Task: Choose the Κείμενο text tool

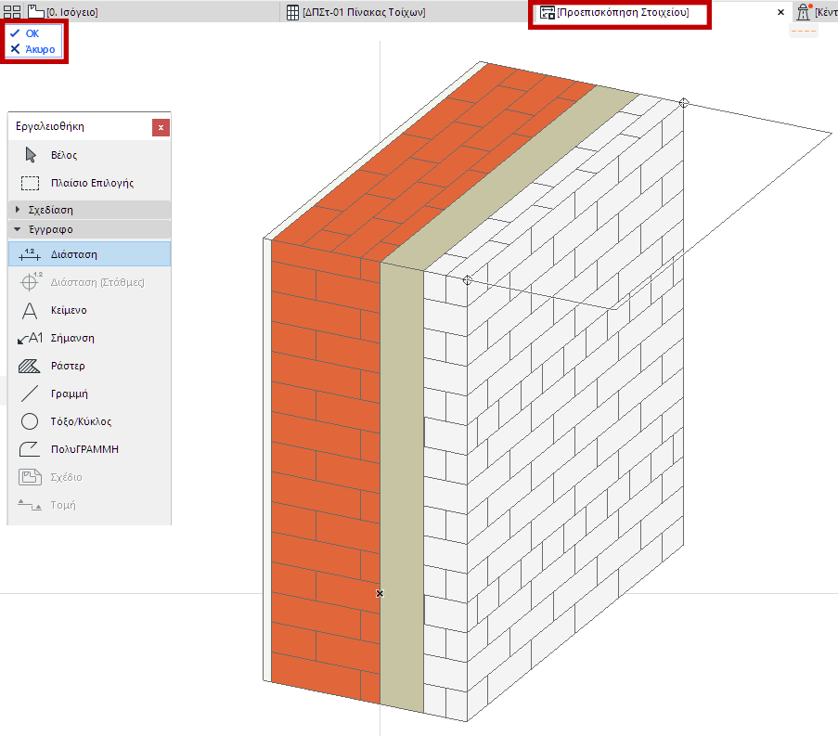Action: (x=89, y=310)
